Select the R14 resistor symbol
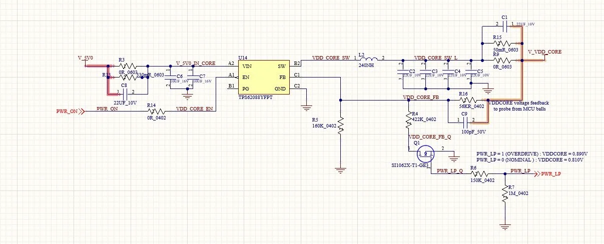Screen dimensions: 604x244 click(156, 110)
